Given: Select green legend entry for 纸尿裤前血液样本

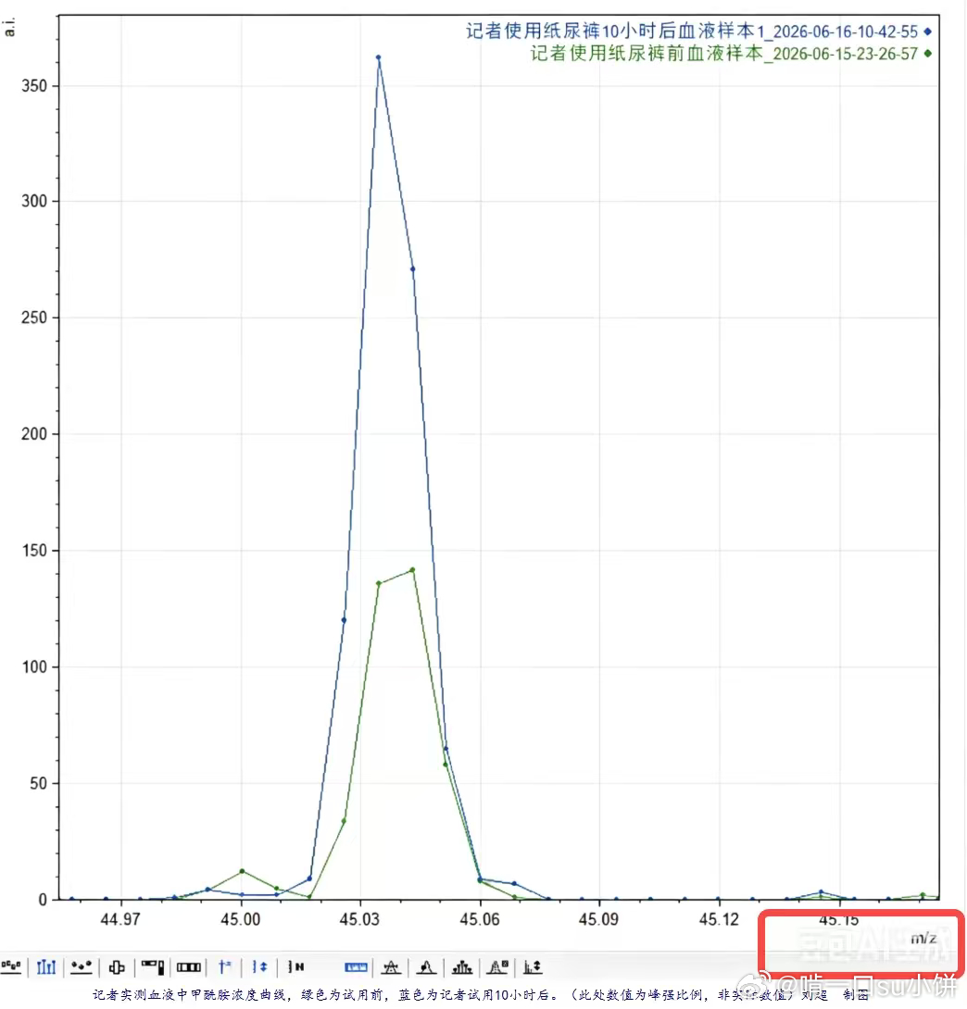Looking at the screenshot, I should 724,54.
